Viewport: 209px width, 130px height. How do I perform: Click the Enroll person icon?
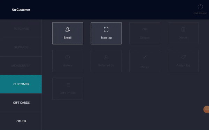coord(68,29)
